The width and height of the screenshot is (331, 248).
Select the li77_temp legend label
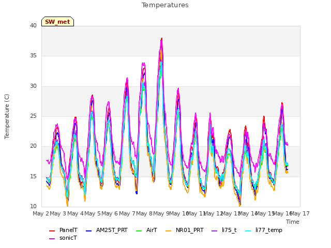269,230
